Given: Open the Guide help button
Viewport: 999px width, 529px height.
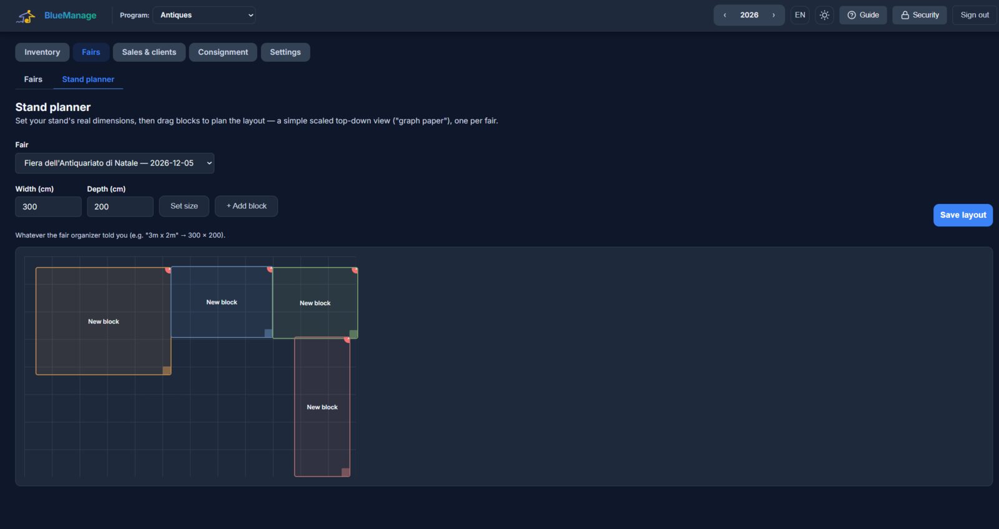Looking at the screenshot, I should [x=863, y=15].
